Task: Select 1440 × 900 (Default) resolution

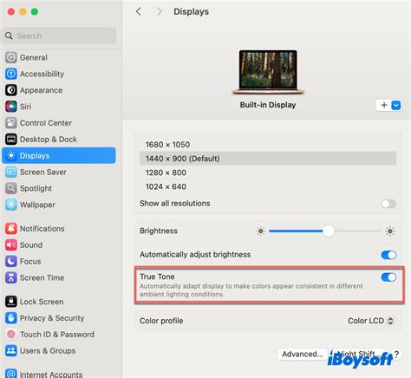Action: [x=268, y=159]
